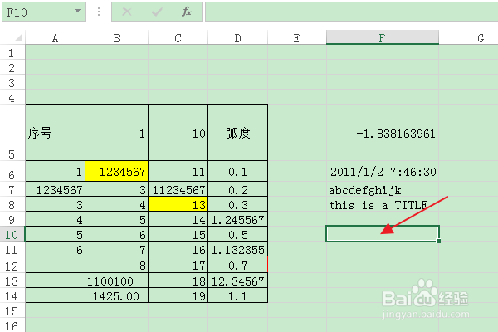Viewport: 498px width, 332px height.
Task: Click the cell containing 弧度
Action: 238,133
